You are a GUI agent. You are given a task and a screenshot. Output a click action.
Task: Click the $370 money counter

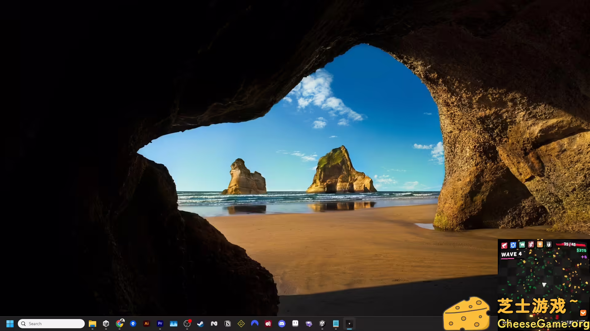click(x=581, y=250)
